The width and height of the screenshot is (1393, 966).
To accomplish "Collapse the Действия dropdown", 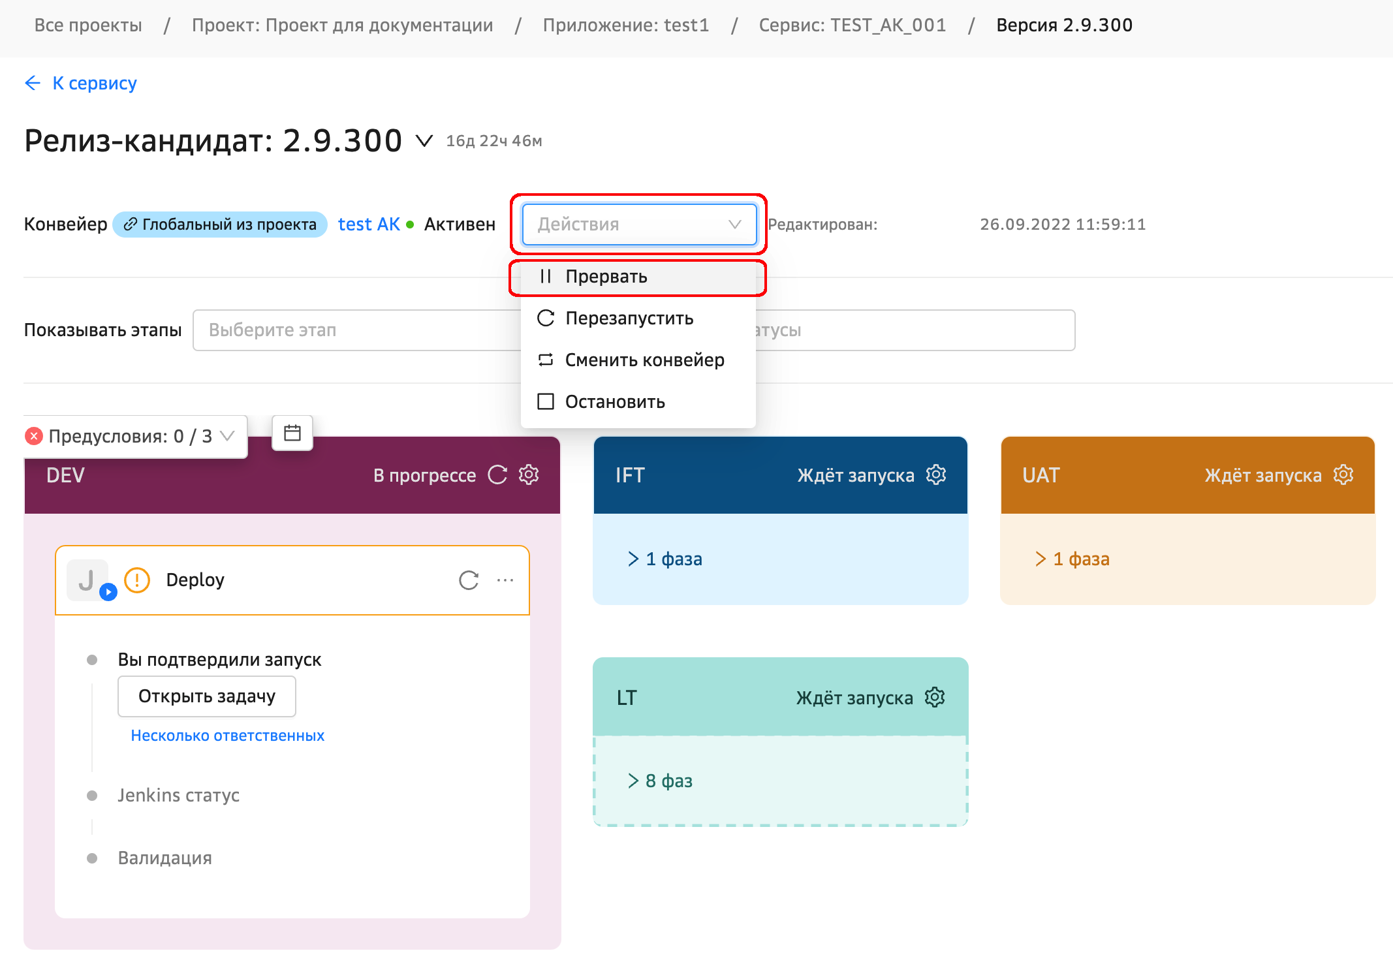I will pyautogui.click(x=638, y=225).
